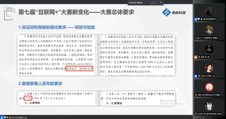Screen dimensions: 226x119
Task: Select 廖晓杰's CH4吸附特征 video tile
Action: [x=209, y=31]
